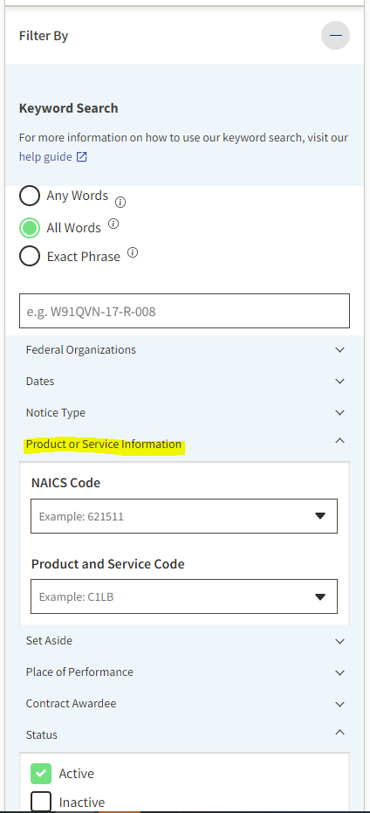Expand the Notice Type filter
Viewport: 370px width, 813px height.
[x=184, y=413]
